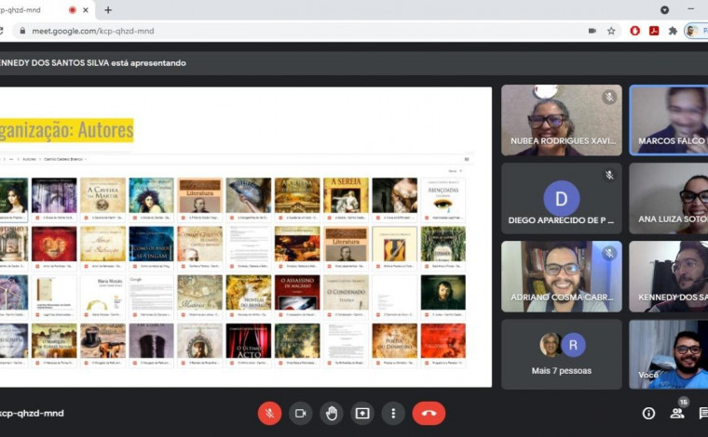Unmute the microphone in call controls

[x=269, y=414]
